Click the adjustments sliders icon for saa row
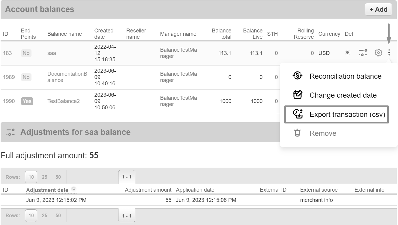Screen dimensions: 398x225 [363, 53]
